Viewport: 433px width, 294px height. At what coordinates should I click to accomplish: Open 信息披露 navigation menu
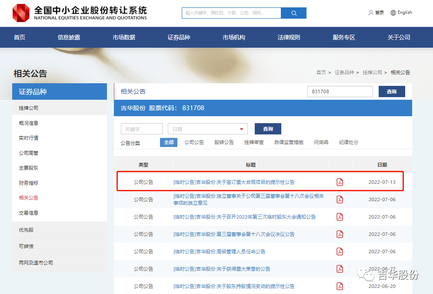(x=69, y=37)
